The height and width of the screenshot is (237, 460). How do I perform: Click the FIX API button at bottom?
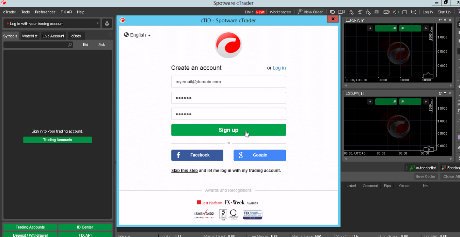[x=85, y=235]
